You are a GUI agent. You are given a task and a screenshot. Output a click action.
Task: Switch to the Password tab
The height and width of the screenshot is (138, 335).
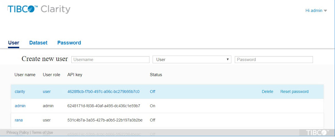69,43
